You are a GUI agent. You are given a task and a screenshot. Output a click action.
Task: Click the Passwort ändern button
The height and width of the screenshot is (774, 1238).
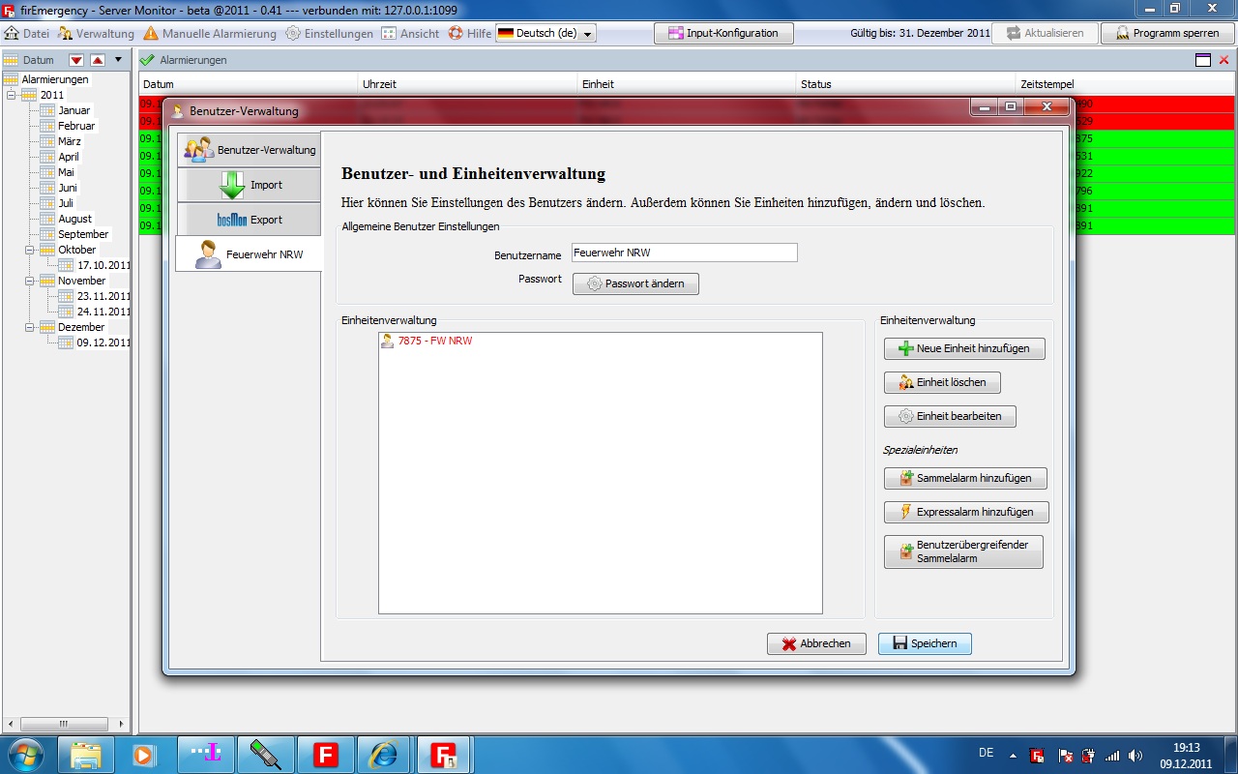(x=635, y=283)
